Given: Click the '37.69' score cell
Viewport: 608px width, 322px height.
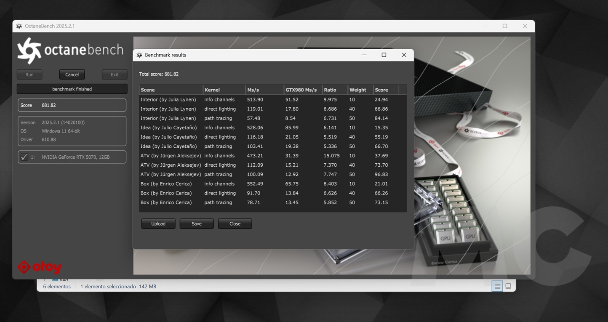Looking at the screenshot, I should [381, 156].
